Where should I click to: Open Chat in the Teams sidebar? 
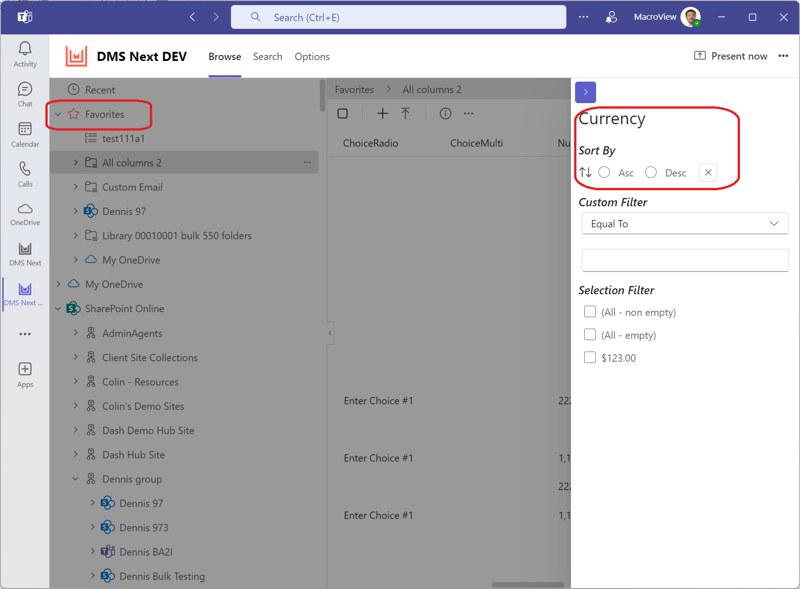pyautogui.click(x=25, y=95)
